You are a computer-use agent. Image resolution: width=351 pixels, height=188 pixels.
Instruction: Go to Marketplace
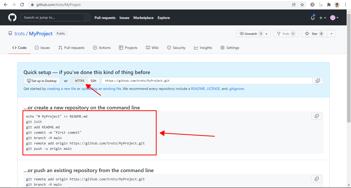point(143,18)
